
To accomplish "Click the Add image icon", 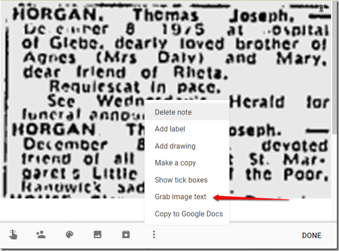I will pyautogui.click(x=97, y=234).
